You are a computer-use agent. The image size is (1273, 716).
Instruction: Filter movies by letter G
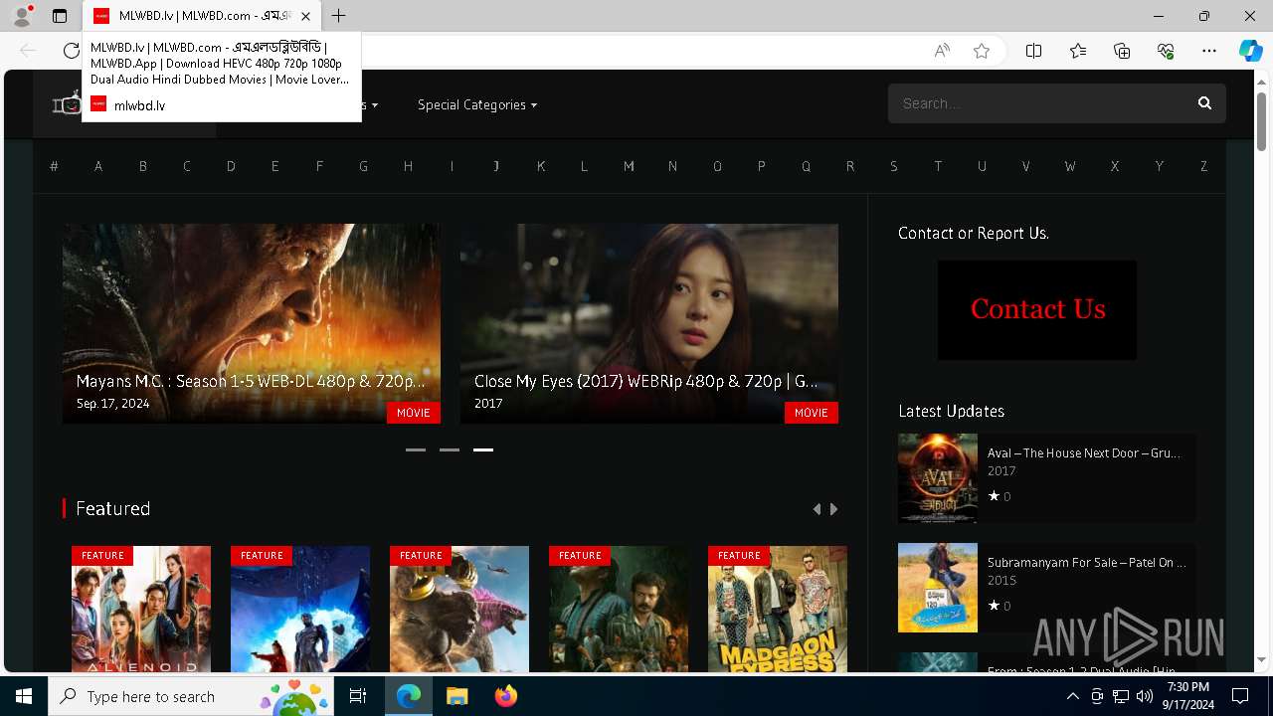pos(364,166)
